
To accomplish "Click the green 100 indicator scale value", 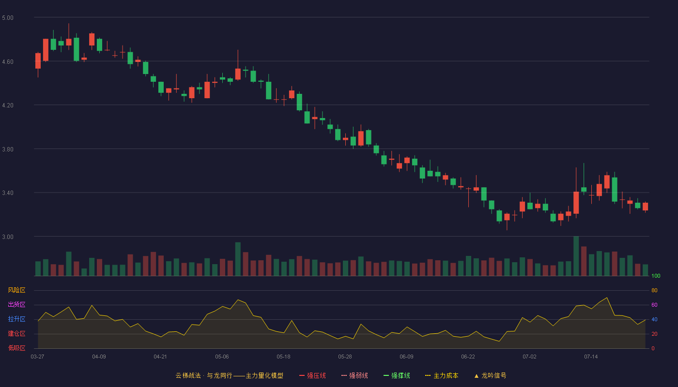I will (656, 276).
